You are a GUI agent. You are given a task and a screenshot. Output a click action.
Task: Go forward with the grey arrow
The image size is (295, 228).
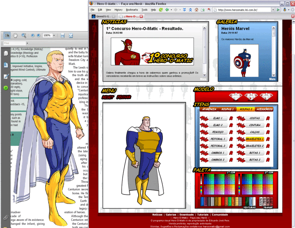[x=176, y=10]
